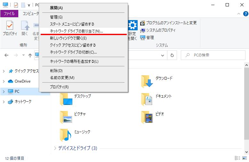Switch to large icons view in status bar
The height and width of the screenshot is (162, 249).
245,158
